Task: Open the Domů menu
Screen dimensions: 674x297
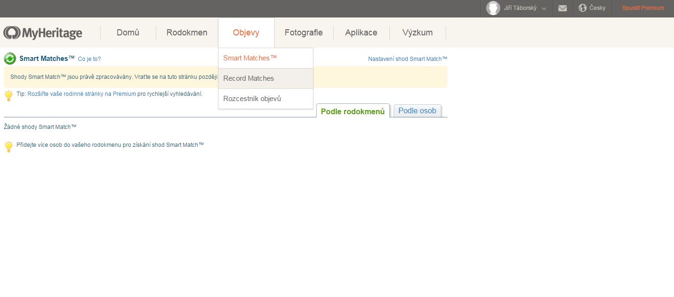Action: (x=128, y=33)
